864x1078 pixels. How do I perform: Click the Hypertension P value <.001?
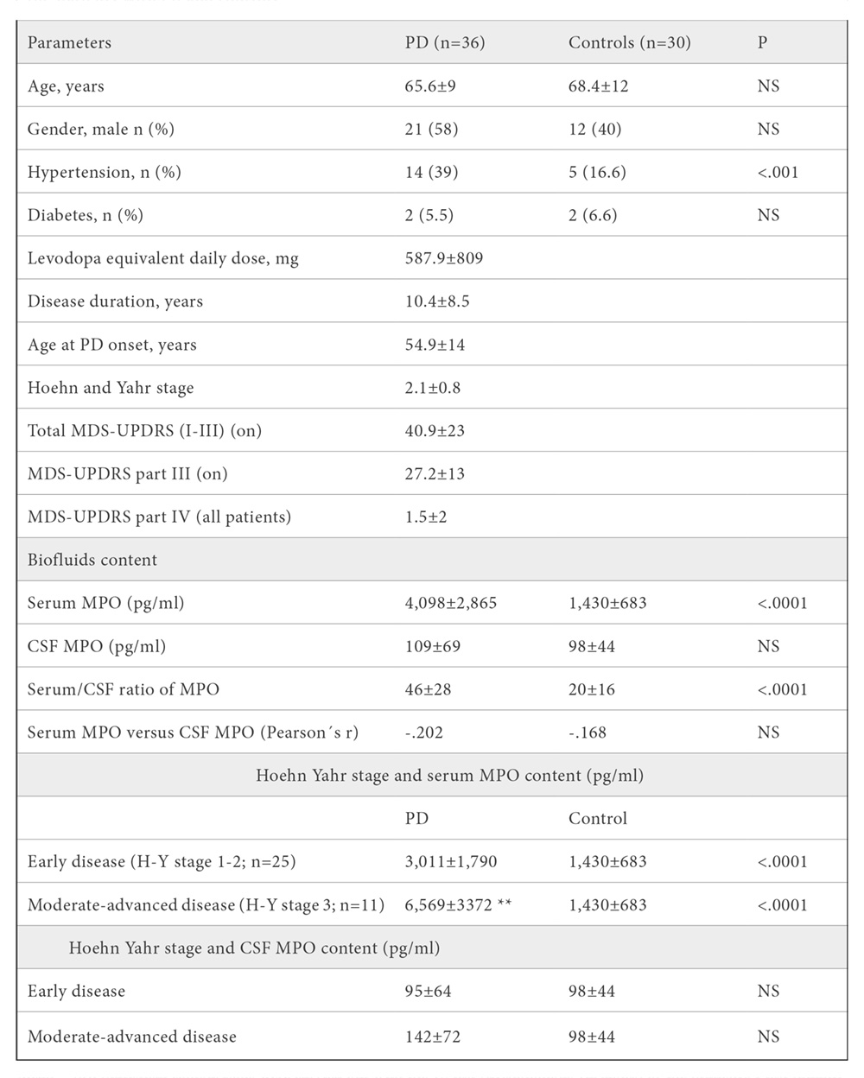[x=778, y=172]
